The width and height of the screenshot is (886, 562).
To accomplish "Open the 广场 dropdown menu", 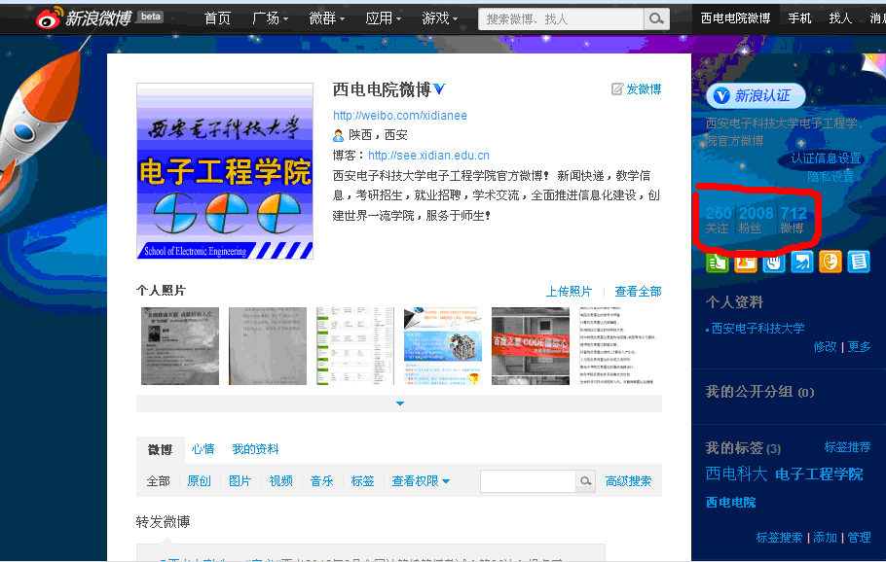I will (x=270, y=18).
